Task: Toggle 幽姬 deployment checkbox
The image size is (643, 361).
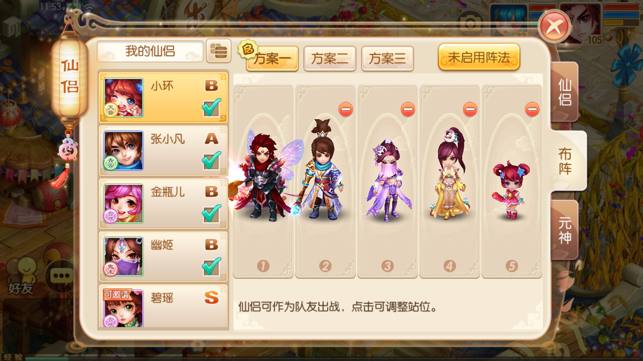Action: (x=211, y=266)
